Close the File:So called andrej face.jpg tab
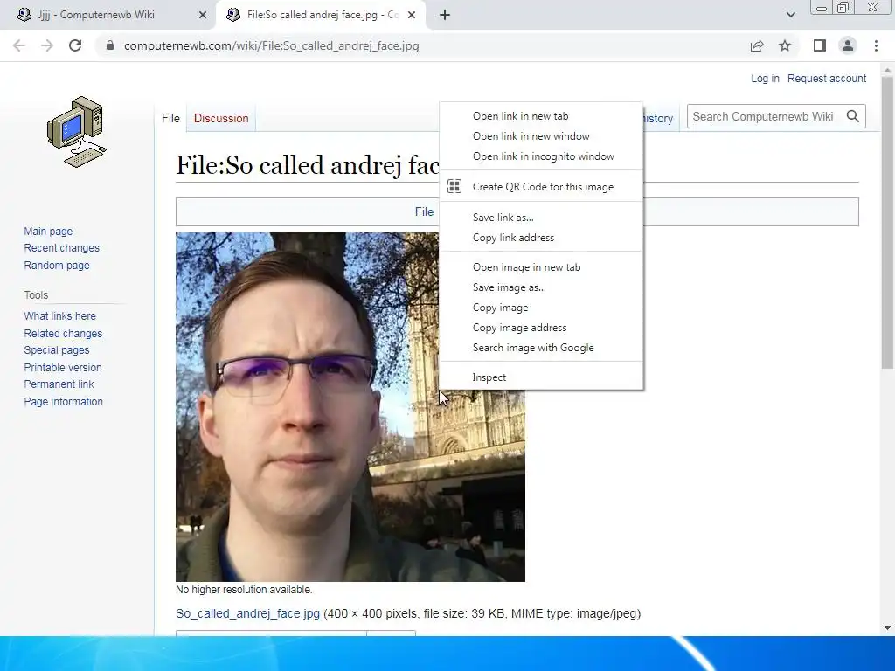This screenshot has width=895, height=671. [412, 15]
